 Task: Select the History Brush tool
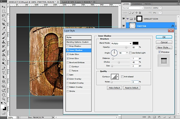pos(4,46)
